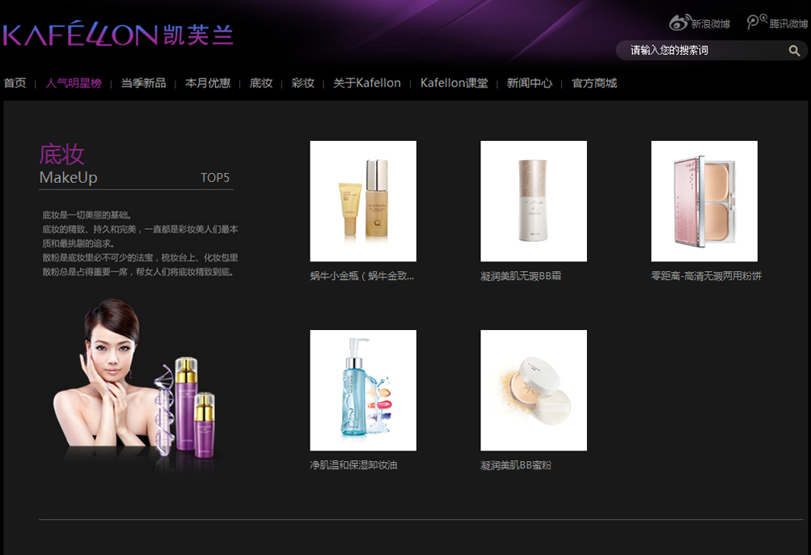Screen dimensions: 811x555
Task: Visit the 官方商城 link
Action: click(594, 83)
